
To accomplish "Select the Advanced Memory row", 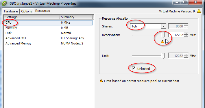I will 48,43.
